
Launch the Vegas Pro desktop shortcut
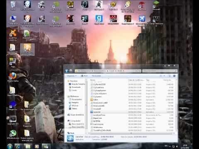pyautogui.click(x=13, y=120)
